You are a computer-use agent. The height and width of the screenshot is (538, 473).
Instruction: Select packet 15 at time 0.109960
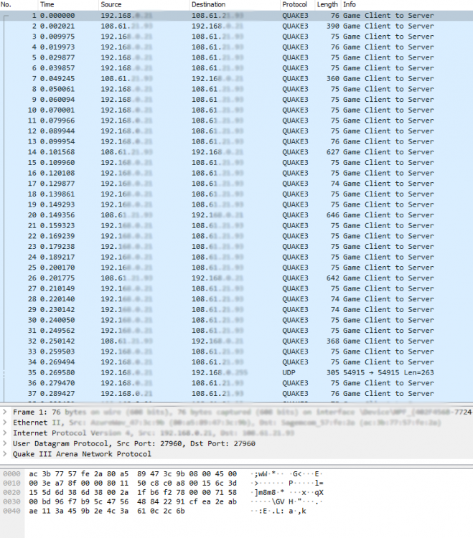pos(237,162)
